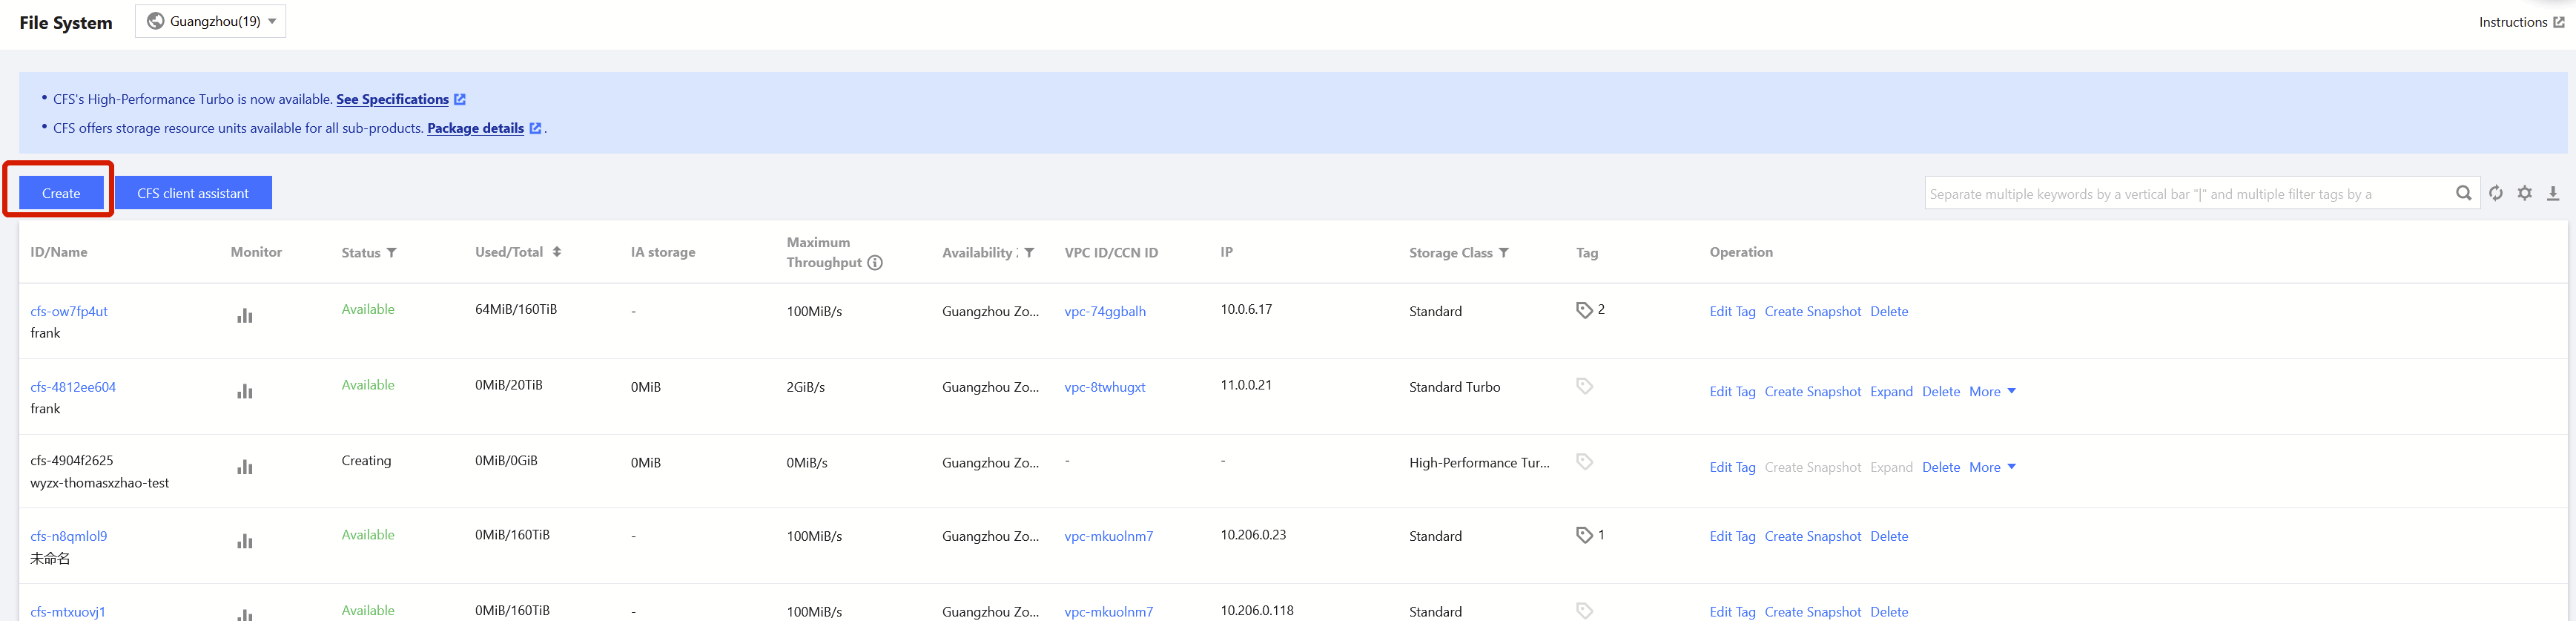This screenshot has height=621, width=2576.
Task: Open monitor chart for cfs-ow7fp4ut
Action: [244, 316]
